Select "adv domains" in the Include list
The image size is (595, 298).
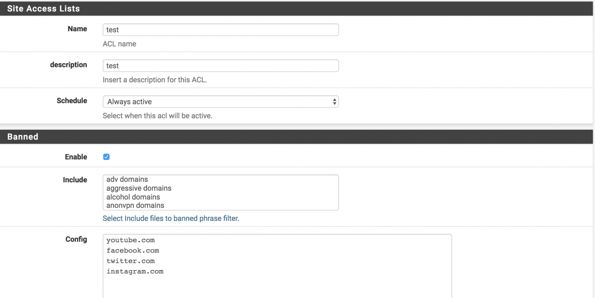[127, 179]
